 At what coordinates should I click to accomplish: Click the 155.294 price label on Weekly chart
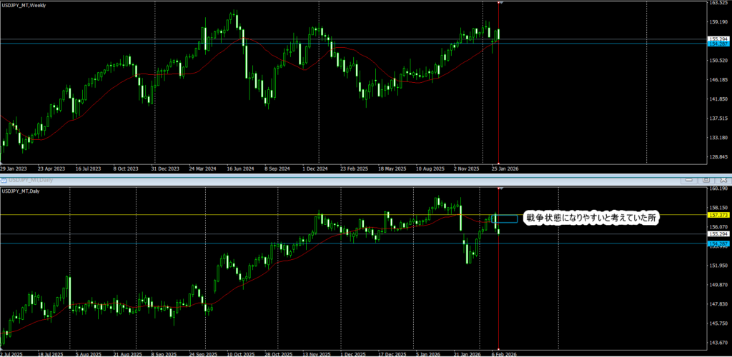click(x=718, y=39)
